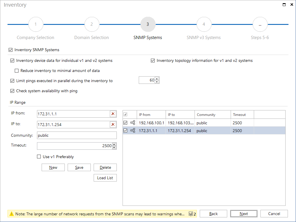
Task: Toggle inventory topology information checkbox
Action: click(153, 61)
